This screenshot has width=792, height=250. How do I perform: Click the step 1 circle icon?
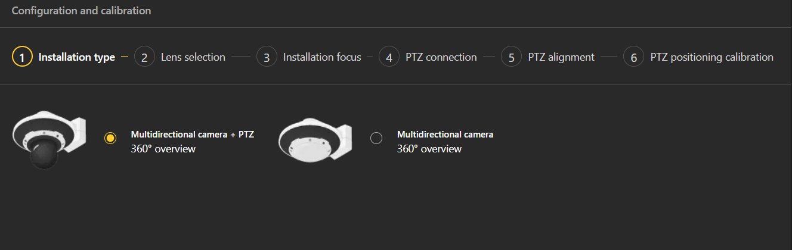pyautogui.click(x=22, y=57)
